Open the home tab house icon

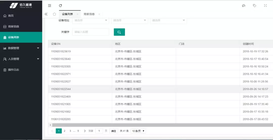click(54, 14)
